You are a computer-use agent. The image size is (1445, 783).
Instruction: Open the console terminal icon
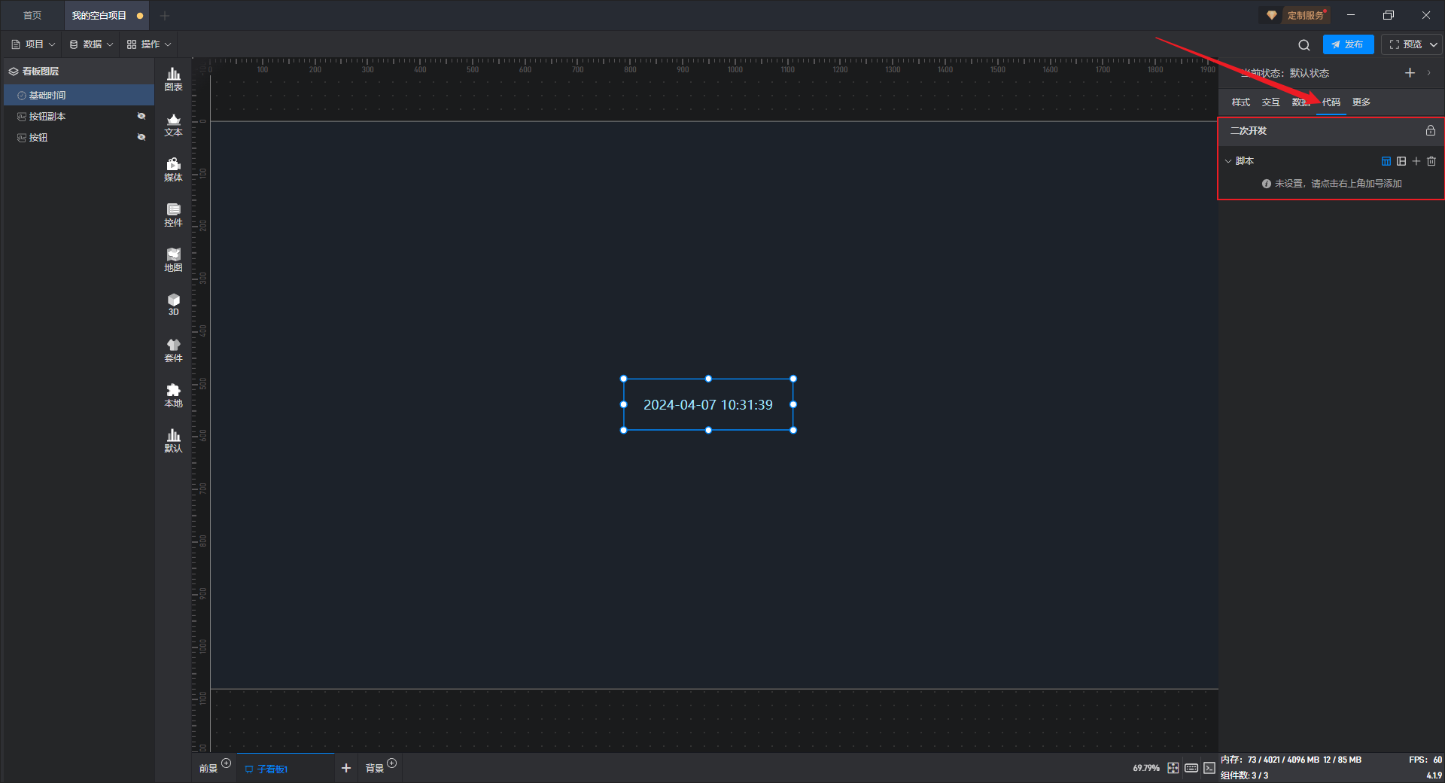1209,768
